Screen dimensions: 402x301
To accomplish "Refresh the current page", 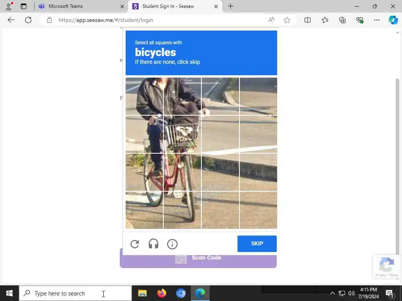I will pyautogui.click(x=28, y=20).
